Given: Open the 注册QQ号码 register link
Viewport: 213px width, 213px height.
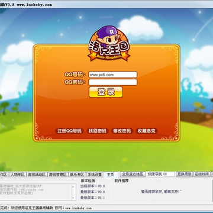Looking at the screenshot, I should [69, 131].
